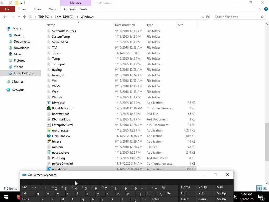Select This PC in navigation pane

pyautogui.click(x=17, y=29)
